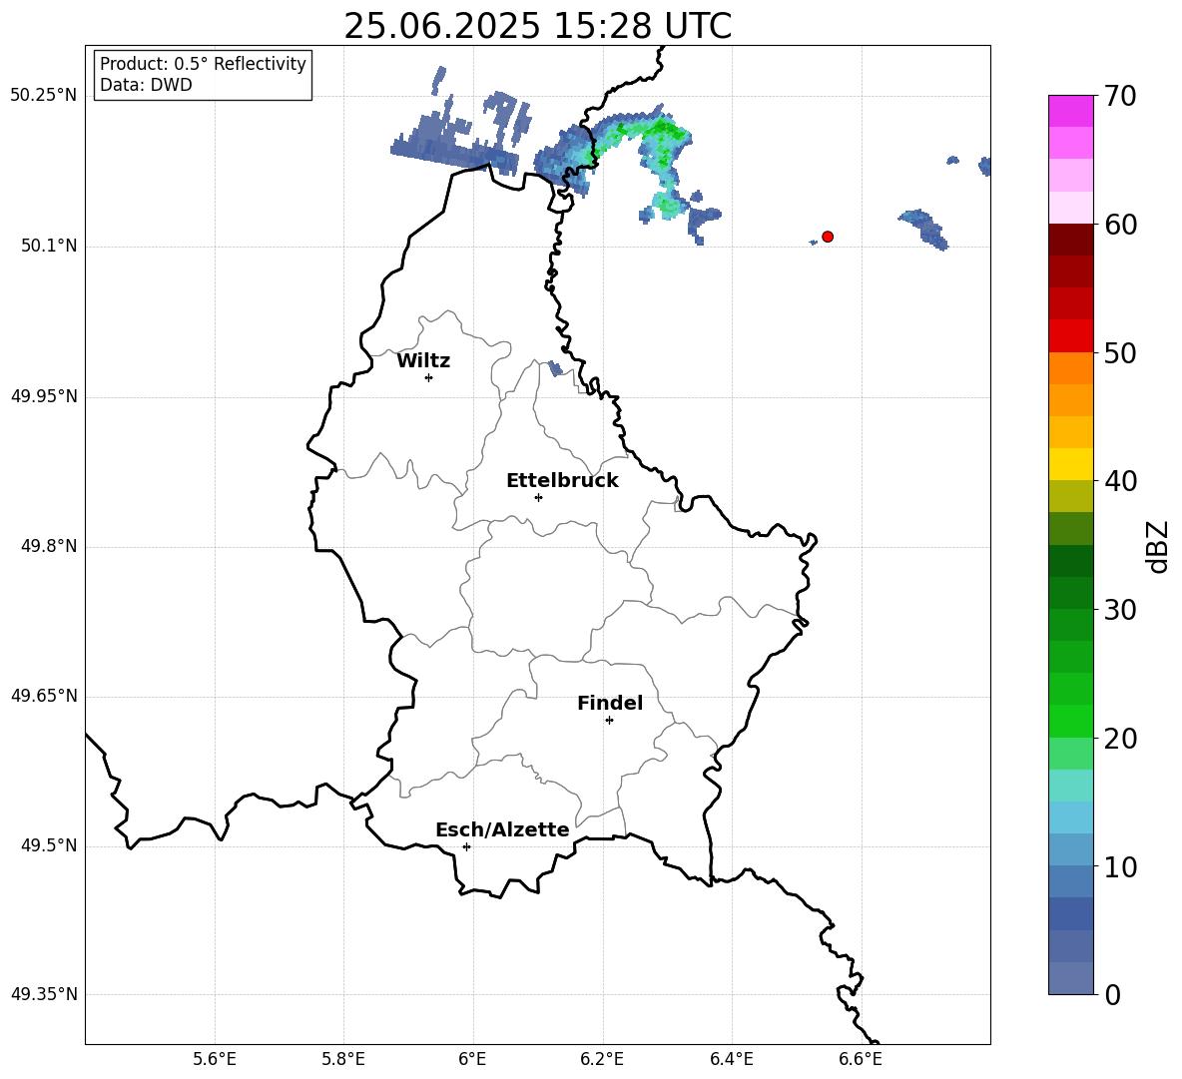
Task: Click the 0 tick on colorbar
Action: tap(1112, 994)
